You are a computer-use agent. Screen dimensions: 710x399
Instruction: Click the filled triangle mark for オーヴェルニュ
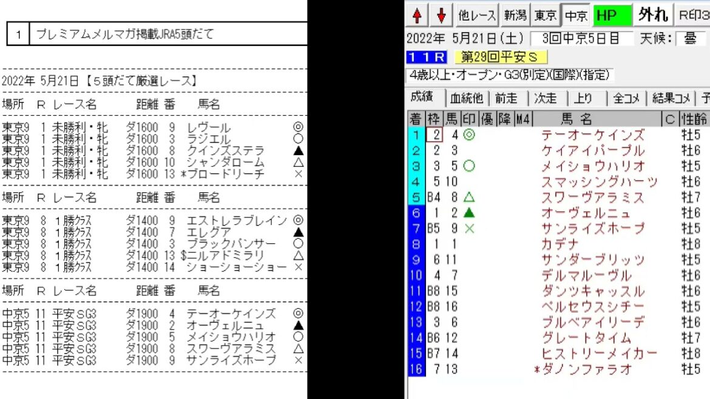tap(468, 213)
